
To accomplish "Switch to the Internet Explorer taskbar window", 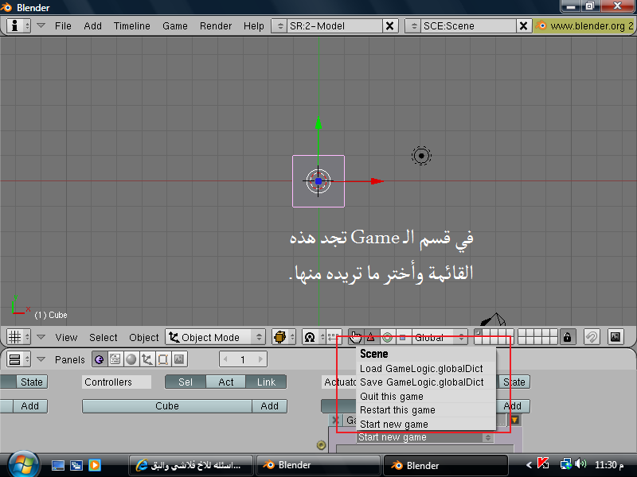I will (x=191, y=465).
